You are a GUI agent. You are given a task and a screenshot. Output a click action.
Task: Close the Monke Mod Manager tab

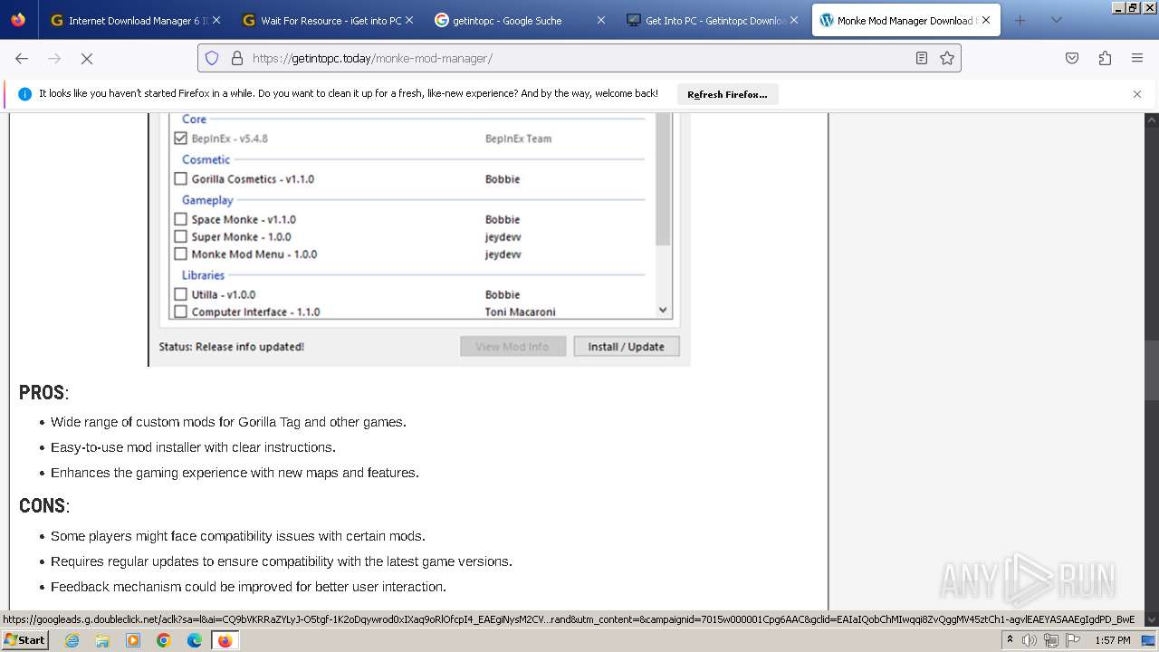point(986,20)
